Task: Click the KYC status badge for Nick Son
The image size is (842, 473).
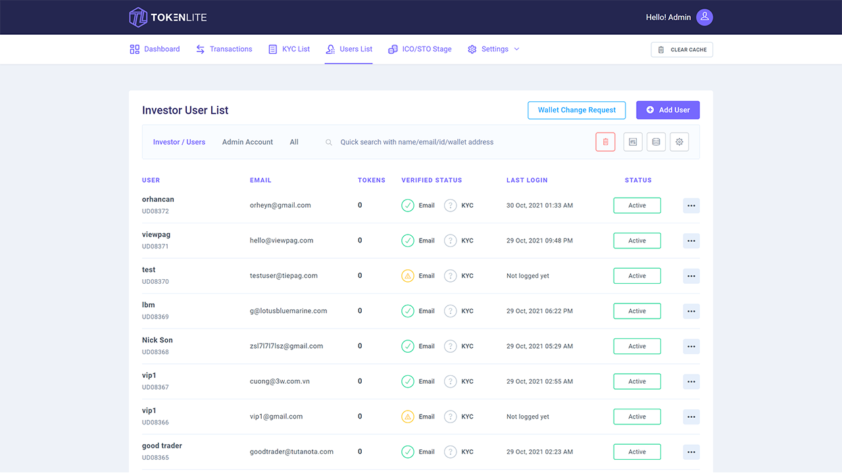Action: click(x=450, y=346)
